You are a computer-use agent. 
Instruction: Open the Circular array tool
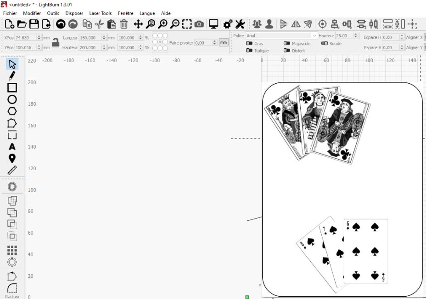coord(12,262)
